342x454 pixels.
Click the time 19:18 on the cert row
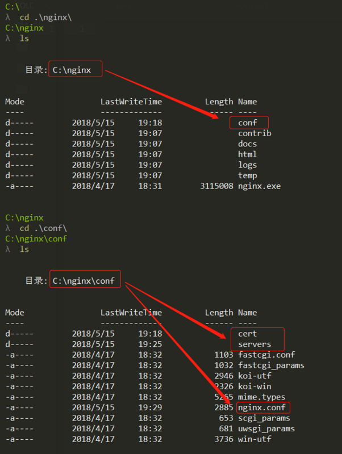tap(150, 334)
